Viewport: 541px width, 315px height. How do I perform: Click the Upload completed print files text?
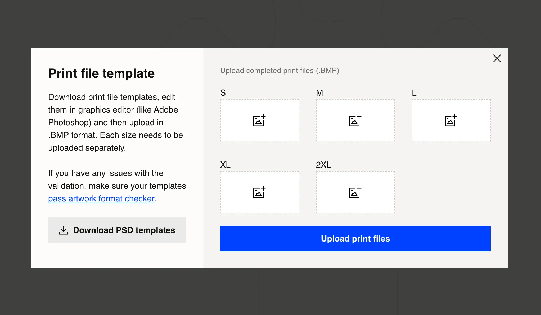pos(279,71)
